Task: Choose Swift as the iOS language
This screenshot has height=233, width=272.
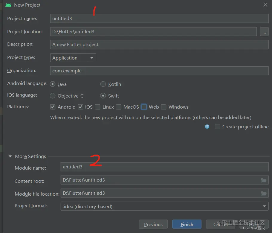Action: [103, 96]
